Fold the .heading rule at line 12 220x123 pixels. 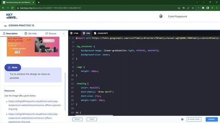click(75, 84)
